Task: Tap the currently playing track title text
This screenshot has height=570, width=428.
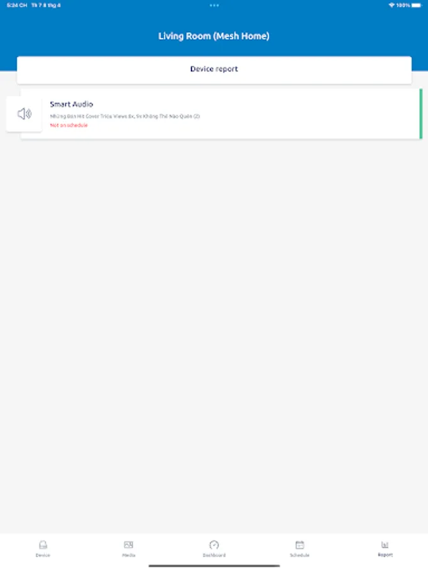Action: click(125, 116)
